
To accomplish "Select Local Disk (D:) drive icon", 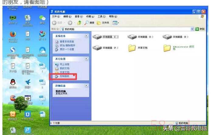I will (x=132, y=37).
